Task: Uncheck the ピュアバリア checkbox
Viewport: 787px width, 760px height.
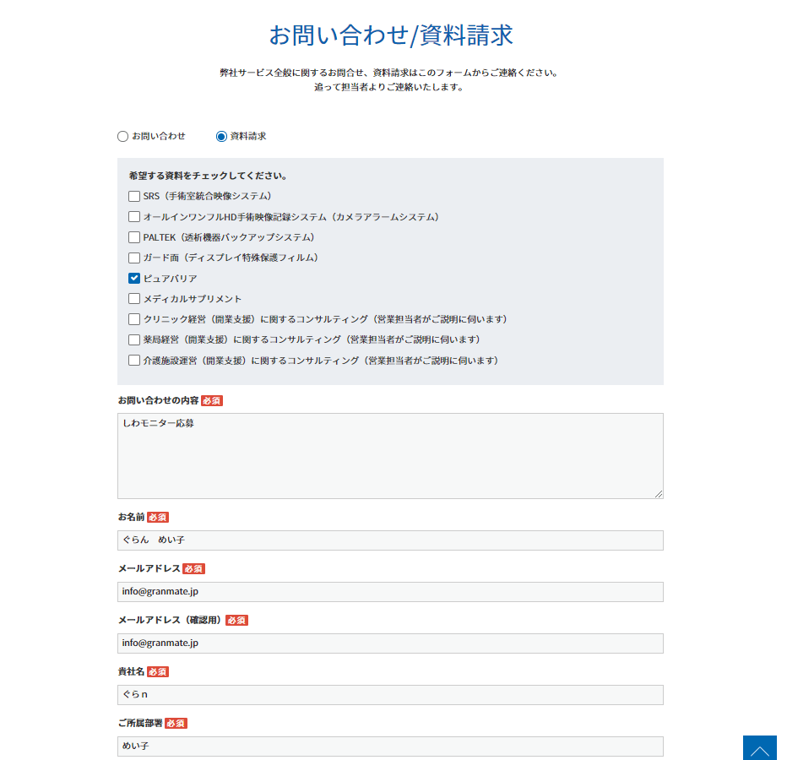Action: [x=134, y=279]
